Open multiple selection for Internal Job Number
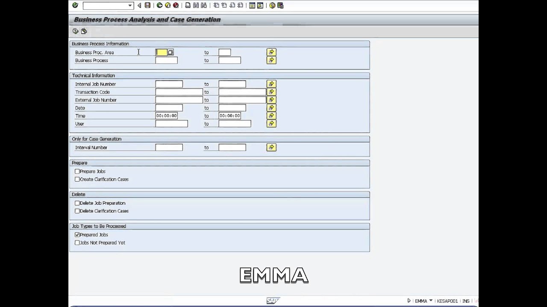 coord(271,84)
